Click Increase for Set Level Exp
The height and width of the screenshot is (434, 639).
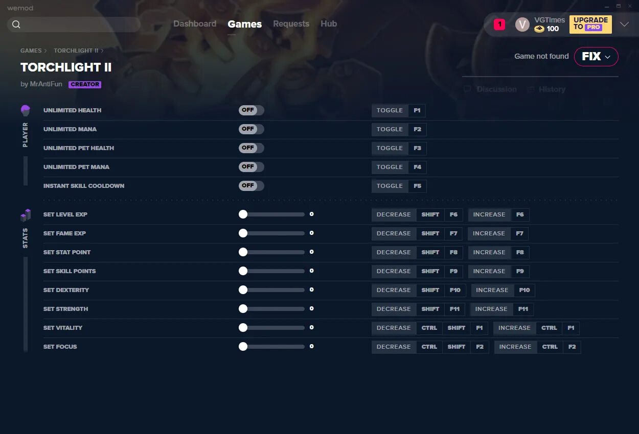click(489, 214)
